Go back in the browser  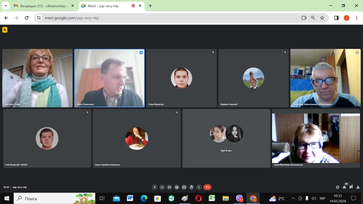6,18
